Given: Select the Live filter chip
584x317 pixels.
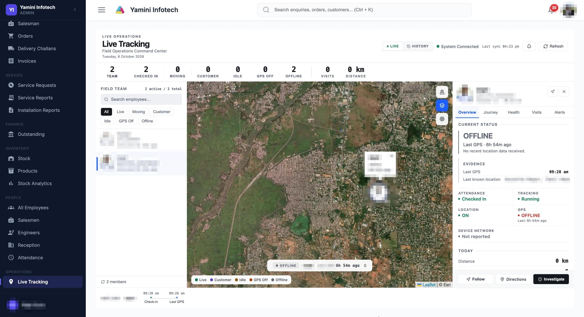Looking at the screenshot, I should pyautogui.click(x=120, y=112).
